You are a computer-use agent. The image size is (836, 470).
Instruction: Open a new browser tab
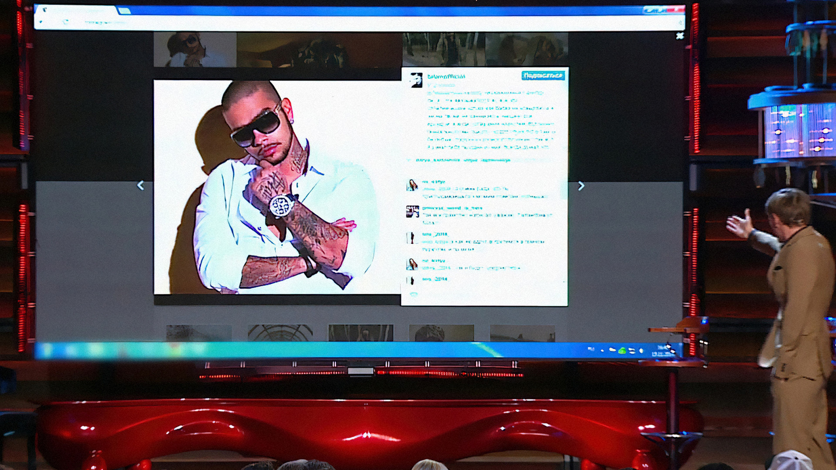125,11
